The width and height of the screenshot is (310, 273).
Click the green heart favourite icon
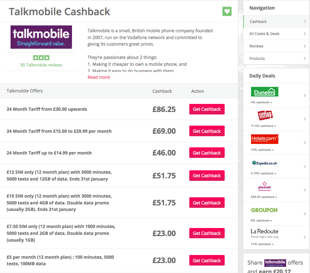(x=227, y=11)
